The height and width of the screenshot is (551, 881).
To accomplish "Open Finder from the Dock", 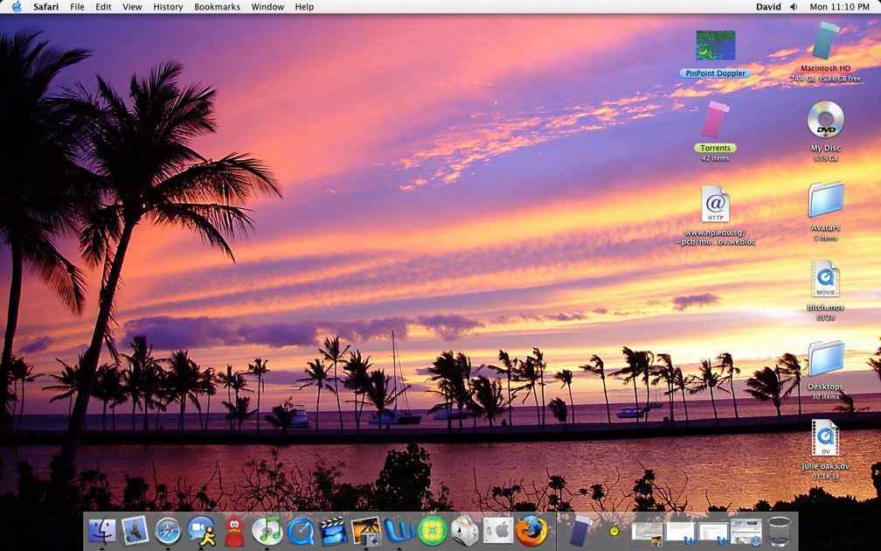I will click(x=101, y=531).
